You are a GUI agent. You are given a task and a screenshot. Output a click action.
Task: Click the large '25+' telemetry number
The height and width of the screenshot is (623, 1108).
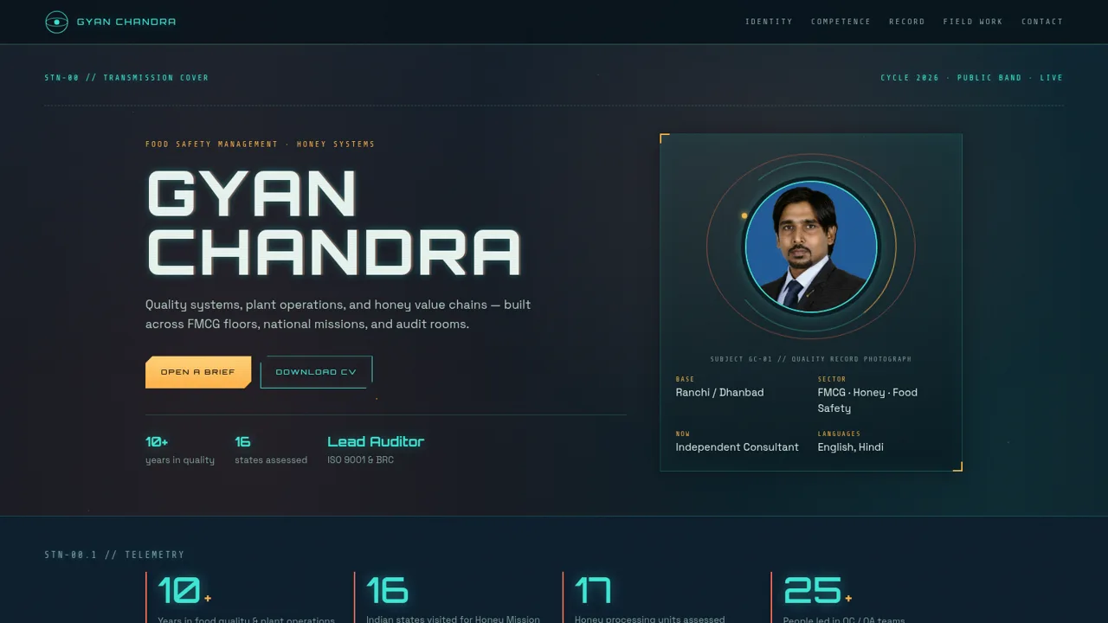click(818, 590)
